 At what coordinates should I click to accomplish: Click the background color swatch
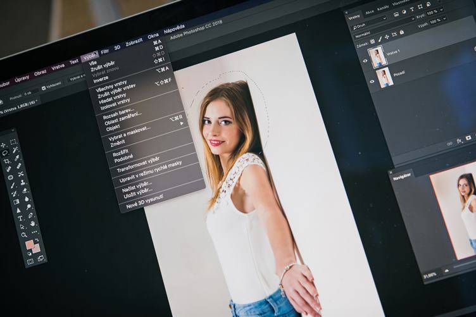pos(37,249)
